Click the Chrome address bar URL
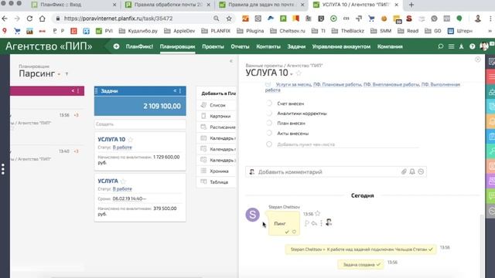The height and width of the screenshot is (278, 495). (118, 19)
